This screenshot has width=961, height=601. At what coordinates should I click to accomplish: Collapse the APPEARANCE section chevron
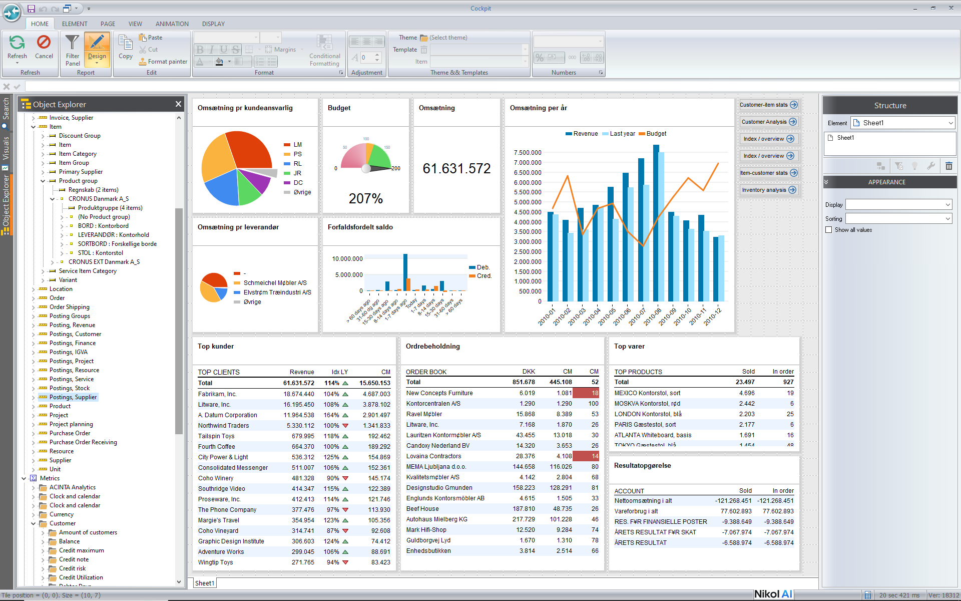826,182
